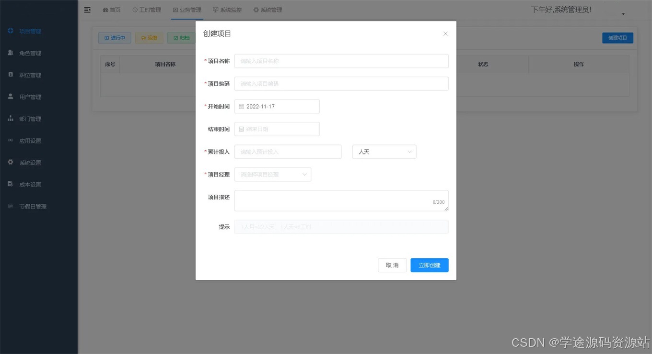This screenshot has width=652, height=354.
Task: Click the 操作 table column header
Action: [579, 64]
